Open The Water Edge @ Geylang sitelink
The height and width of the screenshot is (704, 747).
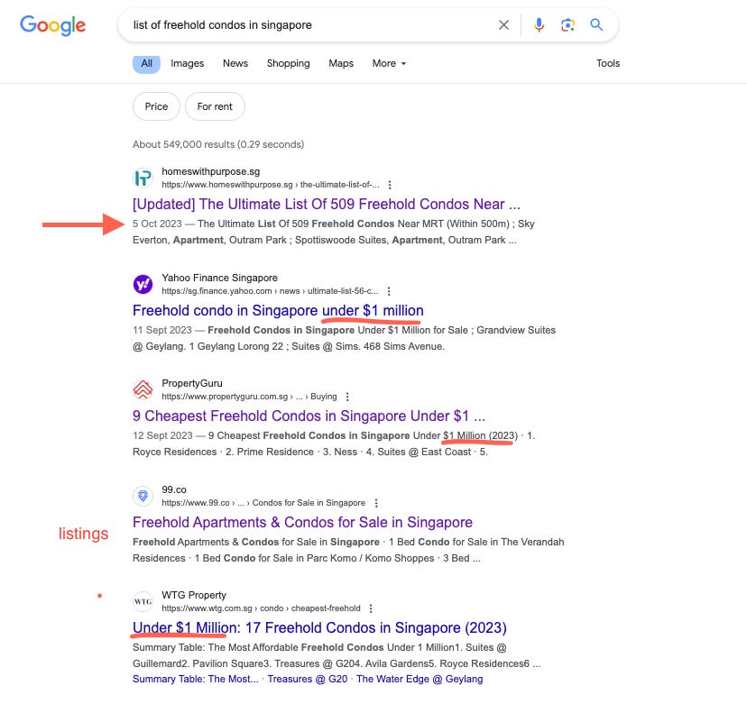tap(420, 680)
